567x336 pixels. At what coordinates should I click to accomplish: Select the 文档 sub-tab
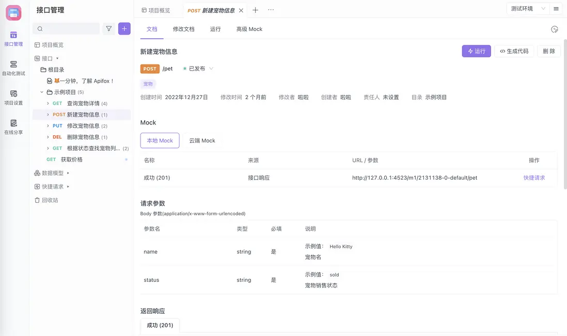[152, 29]
